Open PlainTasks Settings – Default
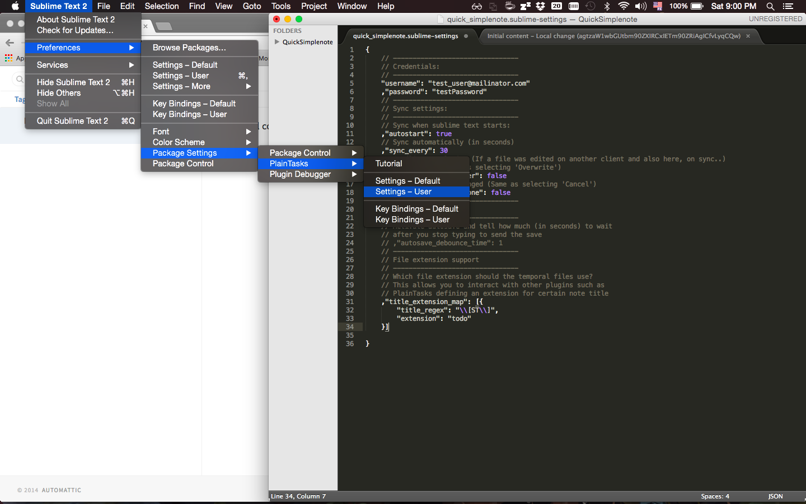Image resolution: width=806 pixels, height=504 pixels. 416,181
